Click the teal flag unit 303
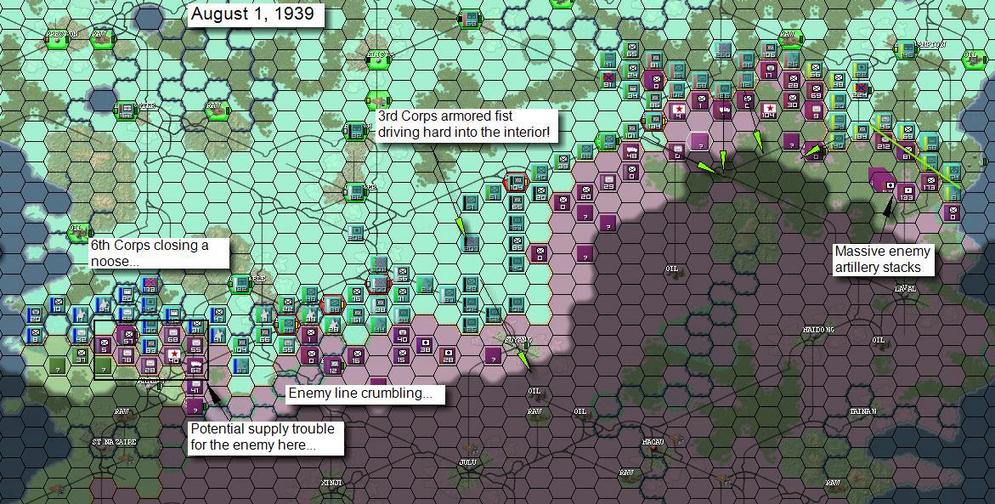This screenshot has width=995, height=504. coord(379,264)
